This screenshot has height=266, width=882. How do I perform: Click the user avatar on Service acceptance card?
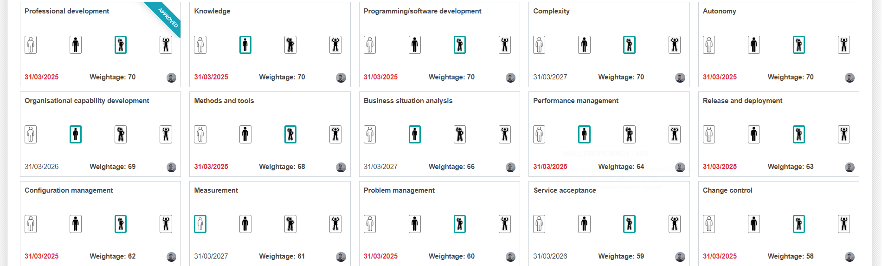(x=680, y=257)
